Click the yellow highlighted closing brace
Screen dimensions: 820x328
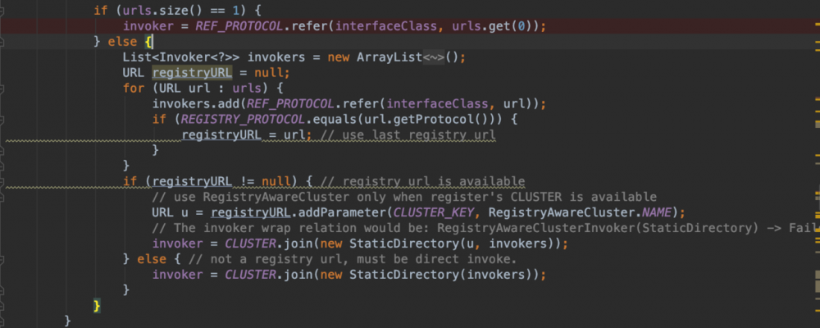pyautogui.click(x=97, y=305)
